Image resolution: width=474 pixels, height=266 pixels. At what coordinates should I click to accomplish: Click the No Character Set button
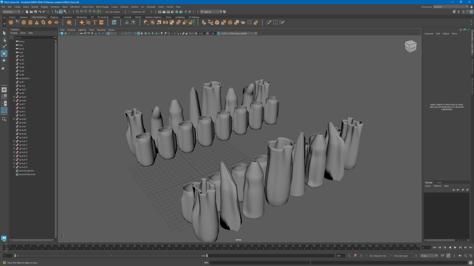[377, 256]
